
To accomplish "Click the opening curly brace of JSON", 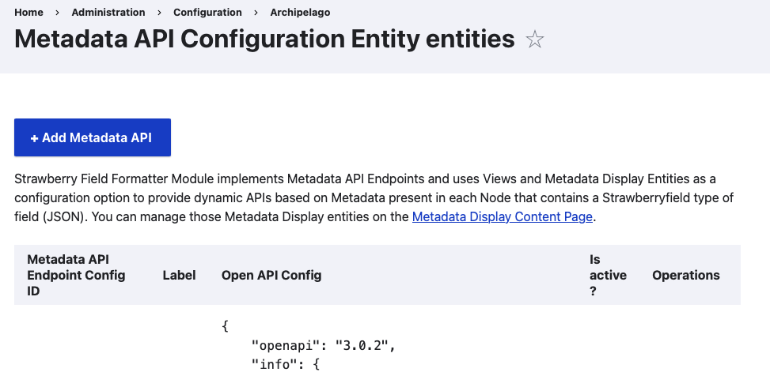I will [x=226, y=325].
